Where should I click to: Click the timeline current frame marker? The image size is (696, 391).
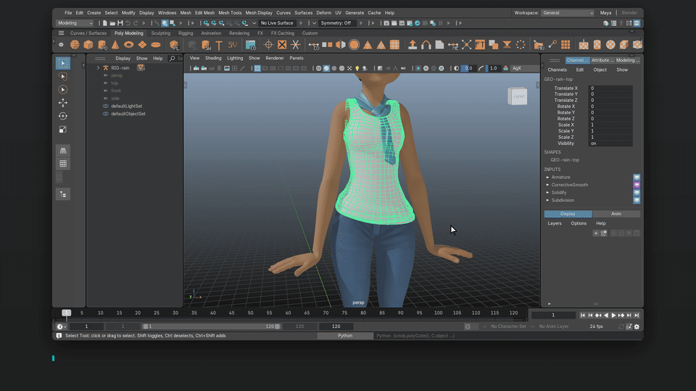point(67,313)
